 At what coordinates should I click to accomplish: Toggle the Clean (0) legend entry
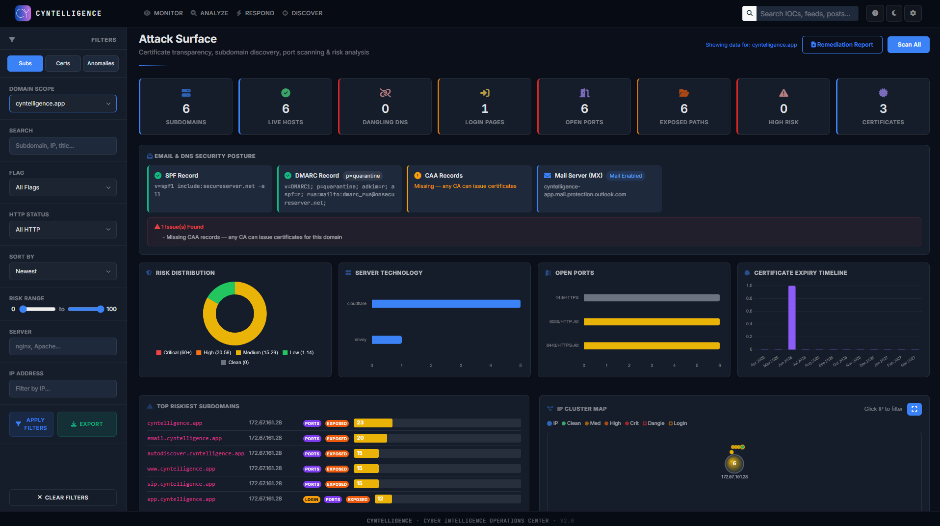(x=235, y=363)
